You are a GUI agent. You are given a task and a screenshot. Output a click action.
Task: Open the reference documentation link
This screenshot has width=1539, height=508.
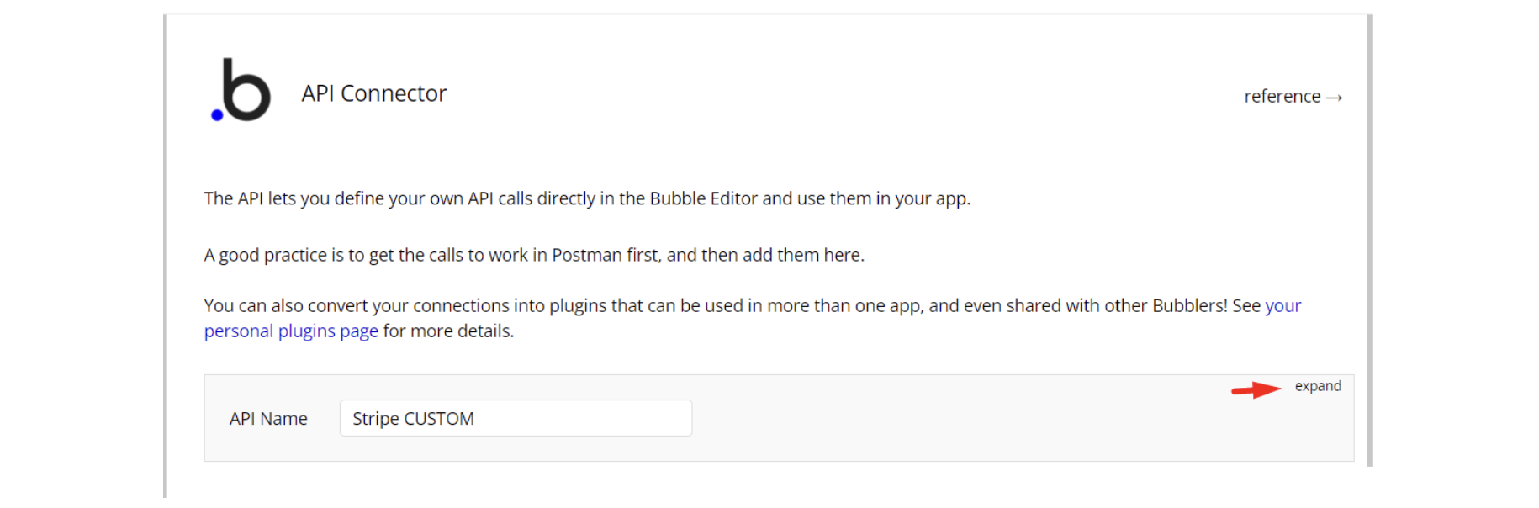[x=1282, y=97]
